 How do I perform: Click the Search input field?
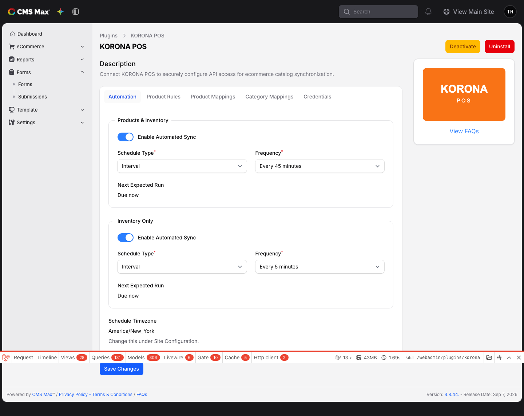(x=378, y=12)
